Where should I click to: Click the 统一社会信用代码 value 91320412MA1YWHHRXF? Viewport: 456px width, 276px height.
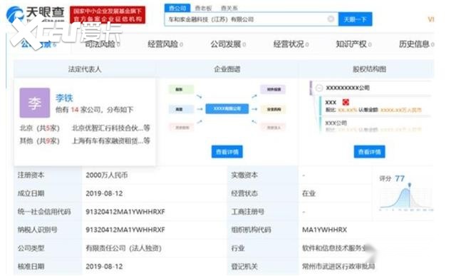[x=125, y=212]
